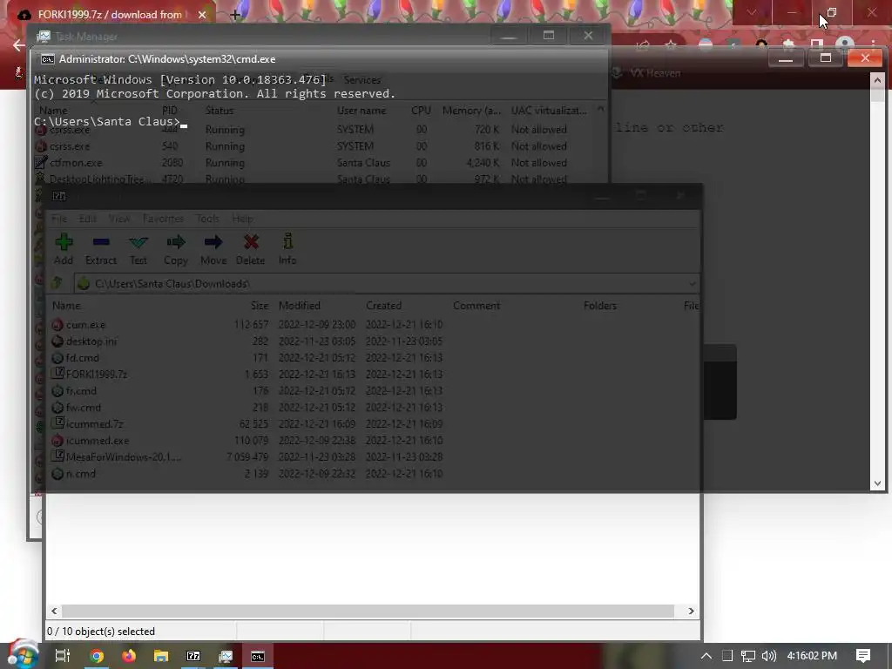Open the View menu in 7-Zip
This screenshot has height=669, width=892.
[118, 219]
